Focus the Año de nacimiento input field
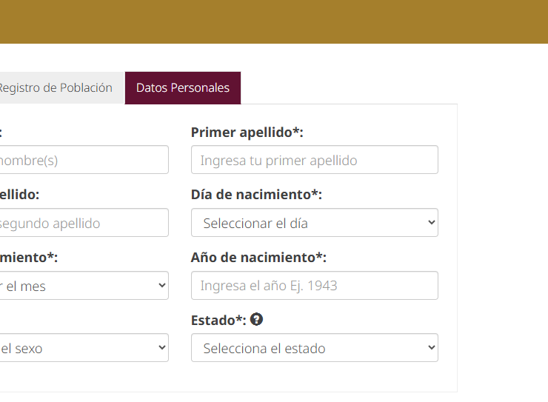Image resolution: width=548 pixels, height=402 pixels. [x=315, y=285]
